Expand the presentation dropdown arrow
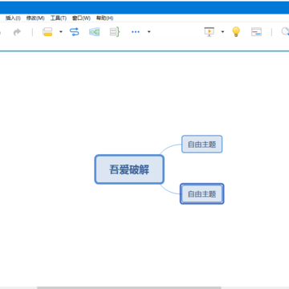 coord(222,32)
